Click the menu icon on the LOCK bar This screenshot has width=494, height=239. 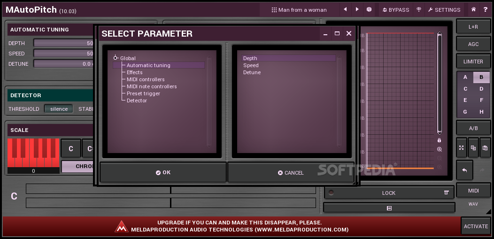point(446,193)
